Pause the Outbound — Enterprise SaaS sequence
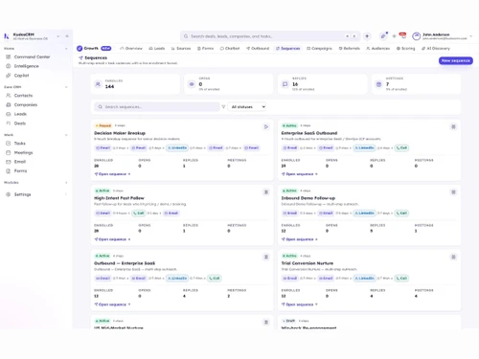Image resolution: width=479 pixels, height=359 pixels. 266,257
